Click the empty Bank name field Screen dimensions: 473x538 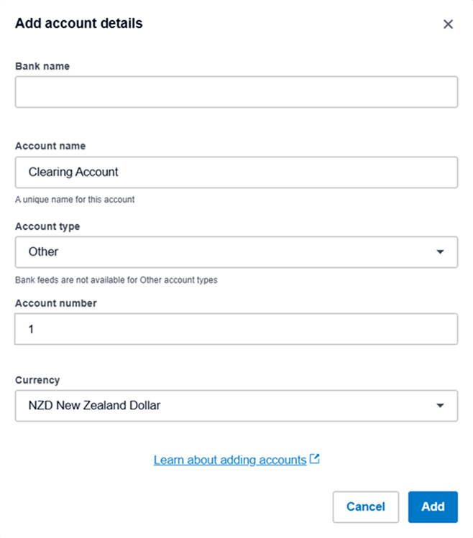click(236, 92)
